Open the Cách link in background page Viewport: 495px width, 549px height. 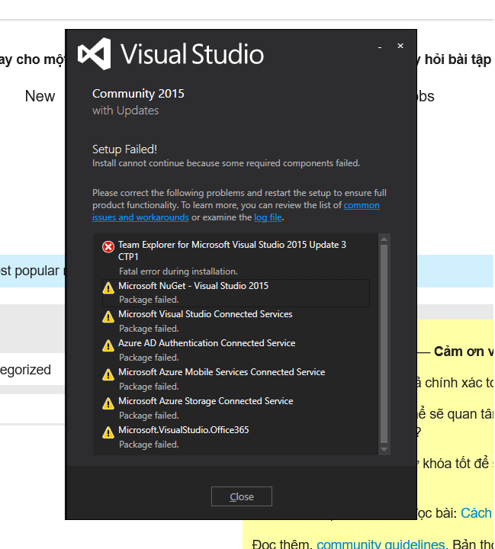476,513
